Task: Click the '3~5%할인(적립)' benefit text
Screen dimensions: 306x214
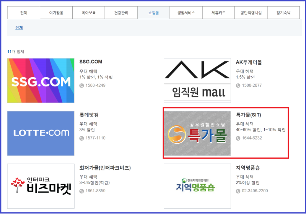Action: point(94,183)
